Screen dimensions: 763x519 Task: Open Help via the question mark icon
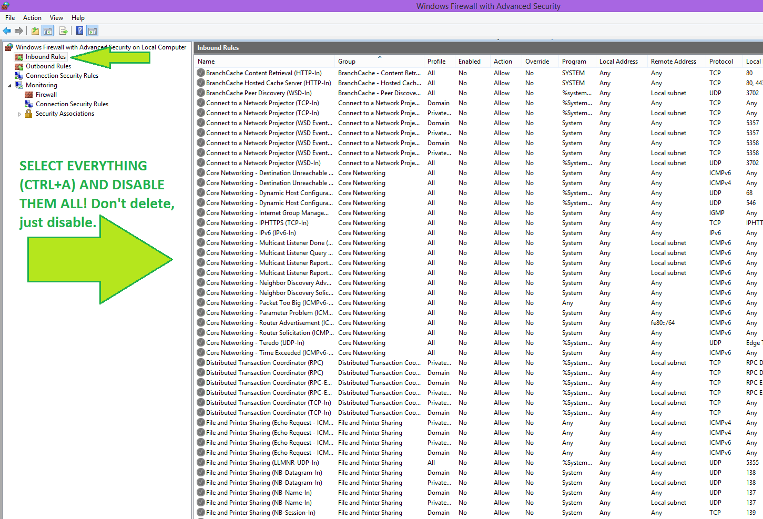(x=80, y=31)
